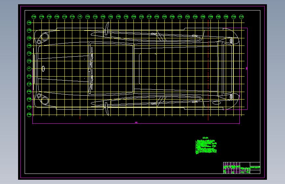The height and width of the screenshot is (184, 285).
Task: Select the fuel filler oval near the rear
Action: [x=217, y=103]
